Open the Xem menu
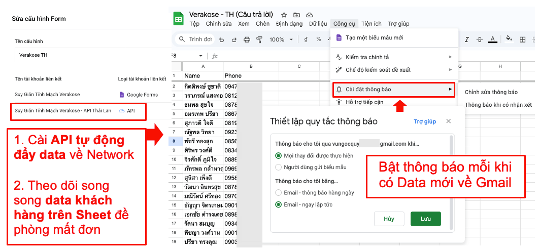This screenshot has width=539, height=250. pos(244,24)
